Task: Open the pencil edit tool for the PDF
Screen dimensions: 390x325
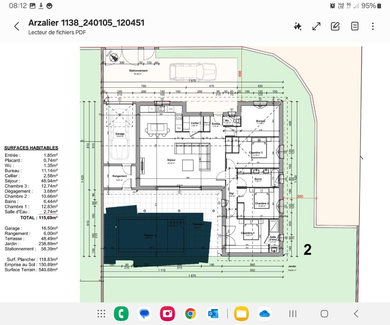Action: (335, 26)
